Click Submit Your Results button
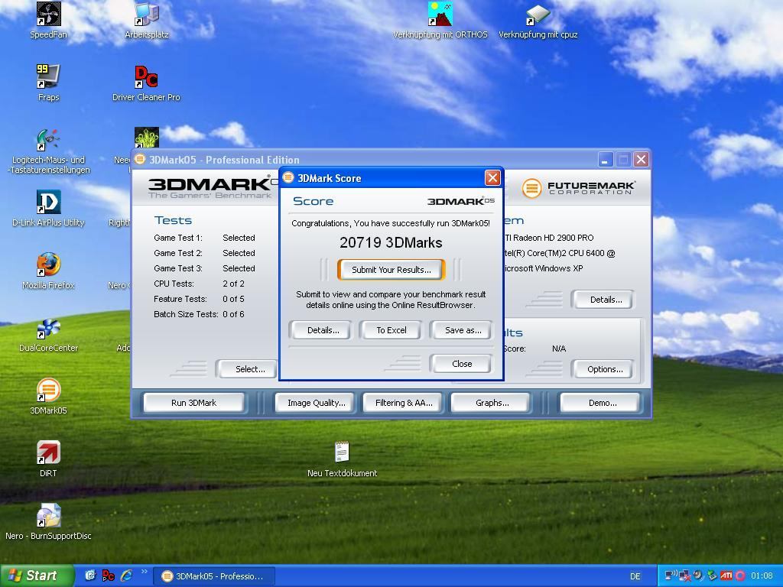The width and height of the screenshot is (783, 587). (391, 270)
